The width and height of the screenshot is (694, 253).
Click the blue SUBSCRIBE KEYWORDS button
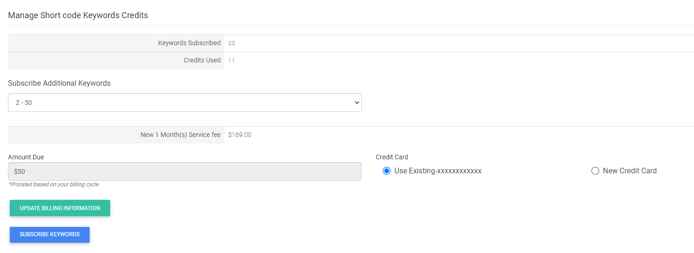coord(49,234)
